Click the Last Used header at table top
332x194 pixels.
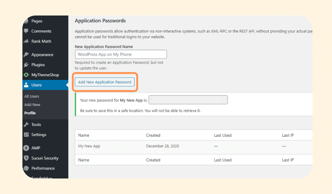(223, 135)
